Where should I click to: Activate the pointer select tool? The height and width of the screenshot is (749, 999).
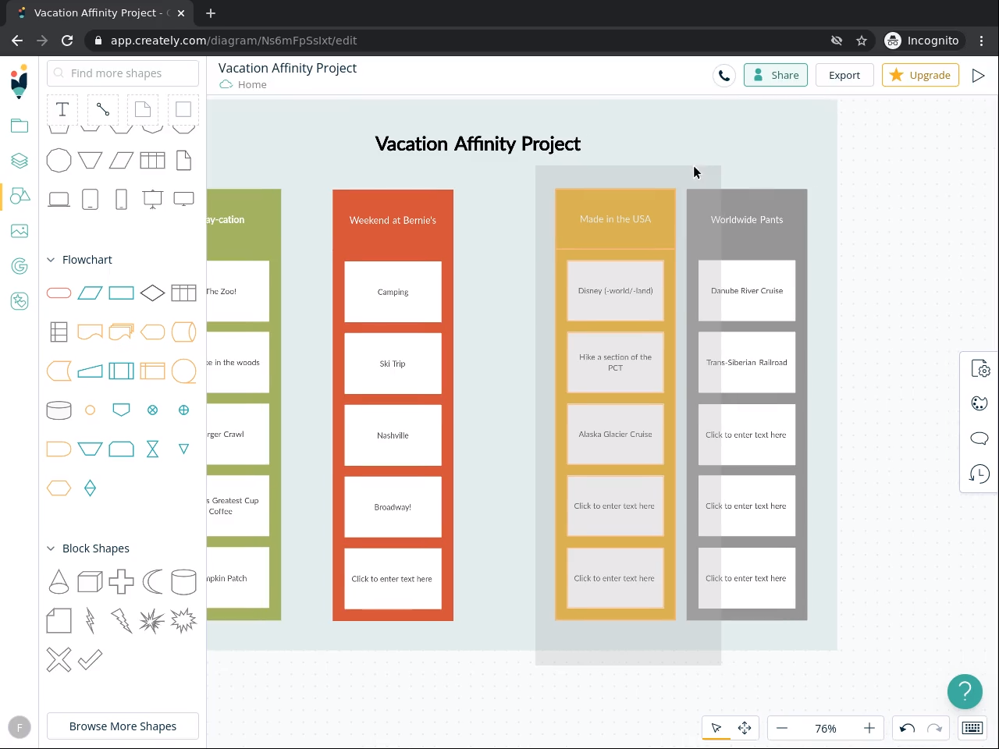[x=716, y=728]
